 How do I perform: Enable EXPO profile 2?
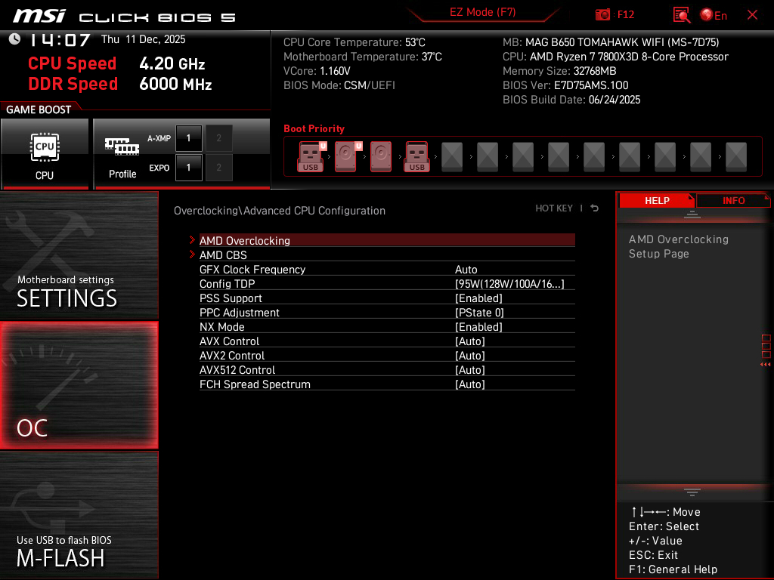point(218,168)
